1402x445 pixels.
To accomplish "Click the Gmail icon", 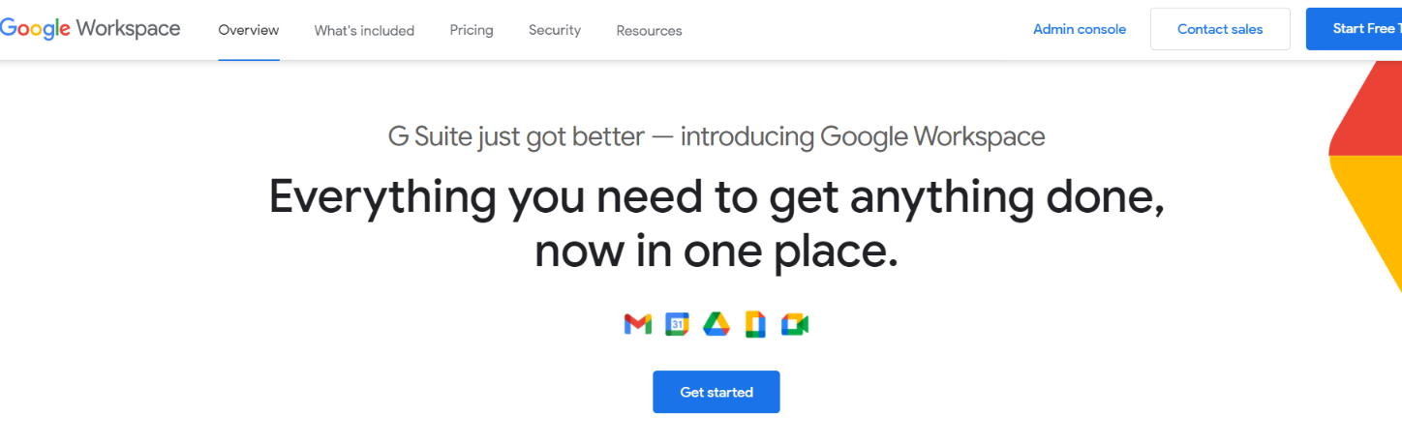I will (638, 324).
